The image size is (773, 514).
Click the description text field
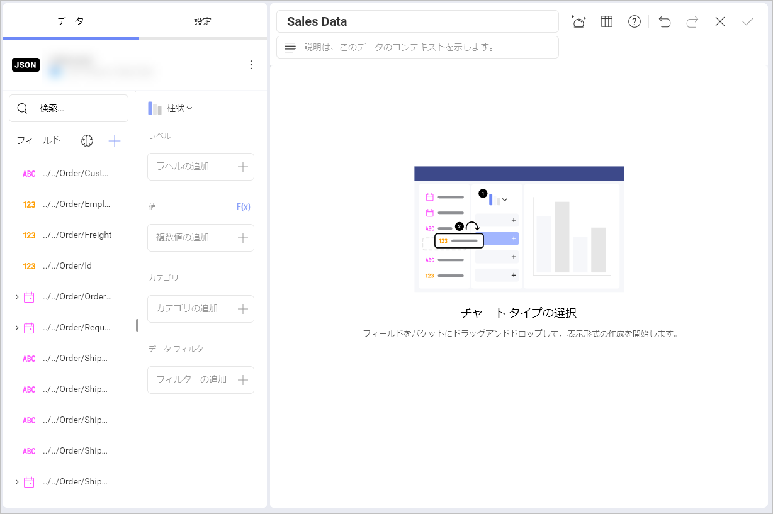tap(417, 47)
